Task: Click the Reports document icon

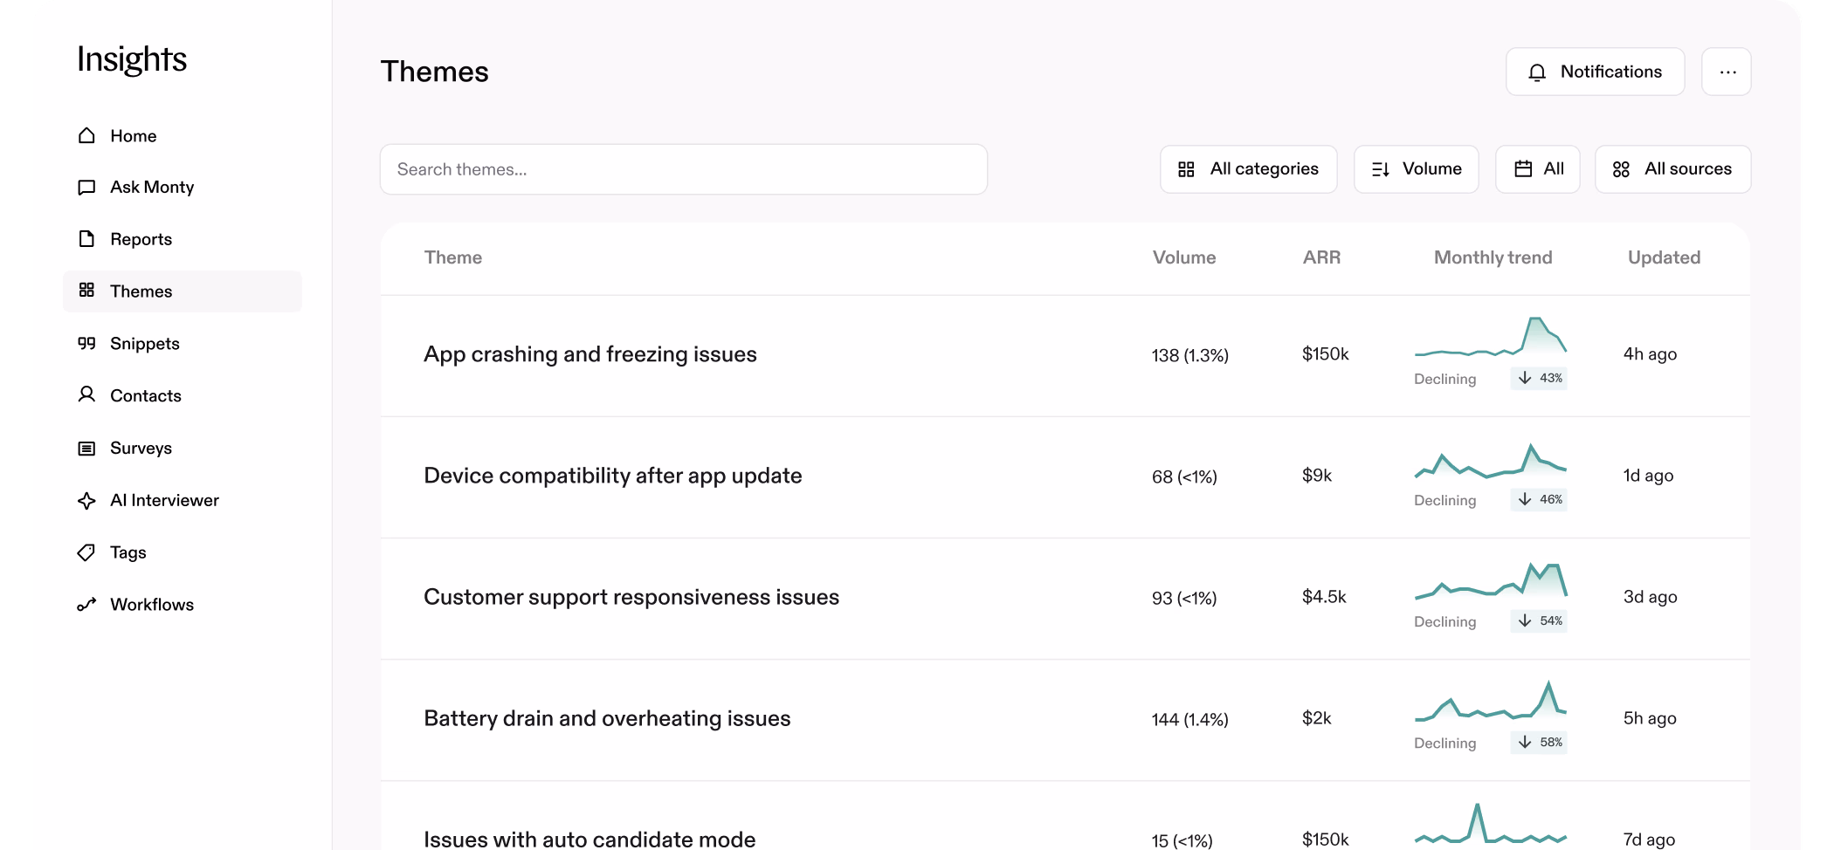Action: (x=86, y=238)
